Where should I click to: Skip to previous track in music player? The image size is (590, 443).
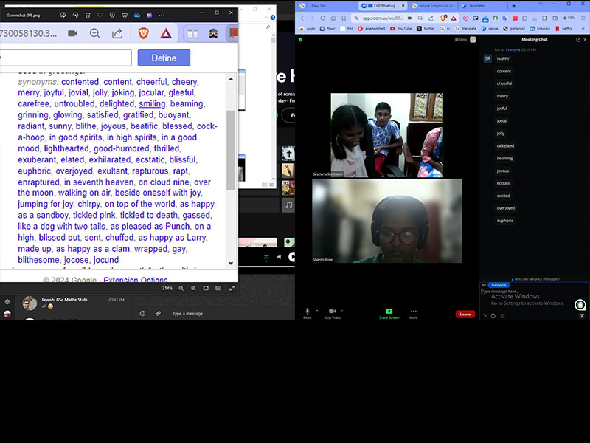pyautogui.click(x=279, y=257)
